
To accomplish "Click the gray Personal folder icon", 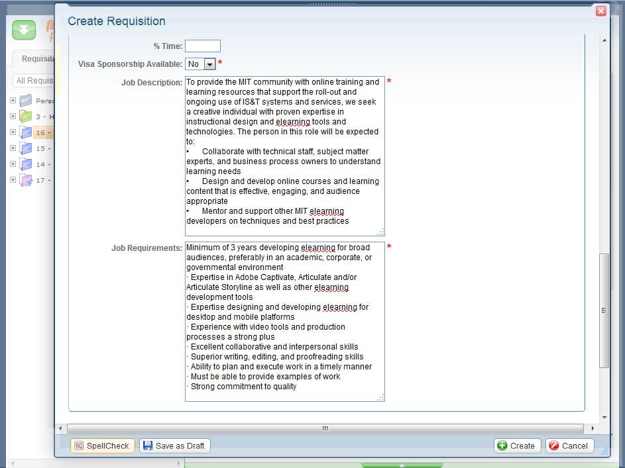I will coord(26,101).
